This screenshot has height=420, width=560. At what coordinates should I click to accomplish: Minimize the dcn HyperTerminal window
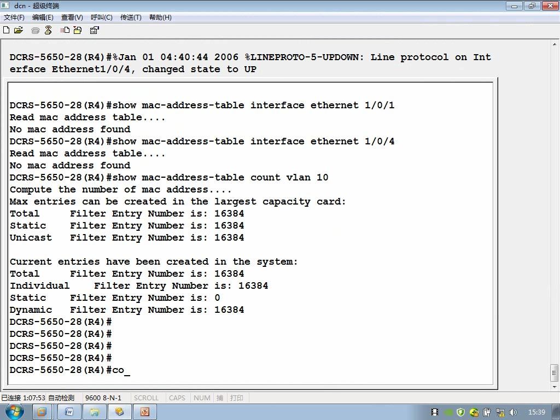[x=515, y=5]
